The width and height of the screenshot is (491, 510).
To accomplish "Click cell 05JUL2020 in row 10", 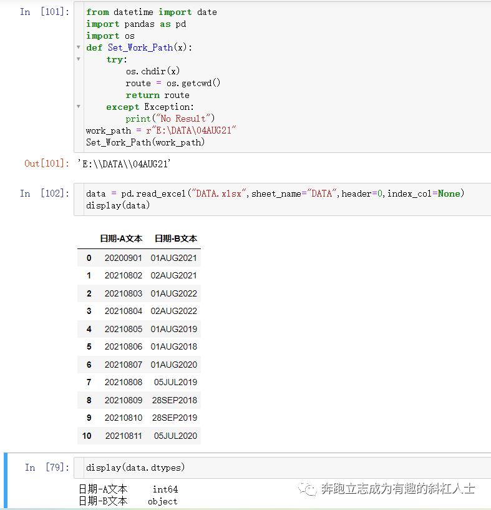I will coord(175,436).
